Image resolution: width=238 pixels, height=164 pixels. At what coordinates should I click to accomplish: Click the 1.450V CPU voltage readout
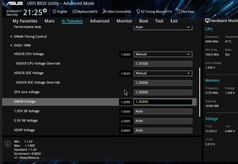coord(126,55)
